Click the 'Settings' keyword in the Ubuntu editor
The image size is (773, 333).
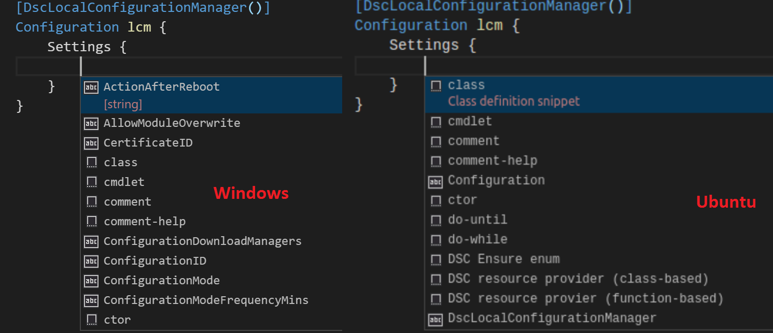click(424, 45)
